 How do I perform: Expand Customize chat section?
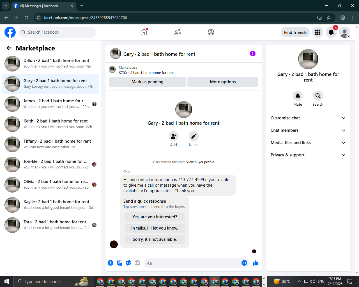click(308, 118)
